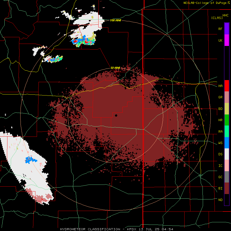Click the dusty pink GR legend swatch

point(227,97)
